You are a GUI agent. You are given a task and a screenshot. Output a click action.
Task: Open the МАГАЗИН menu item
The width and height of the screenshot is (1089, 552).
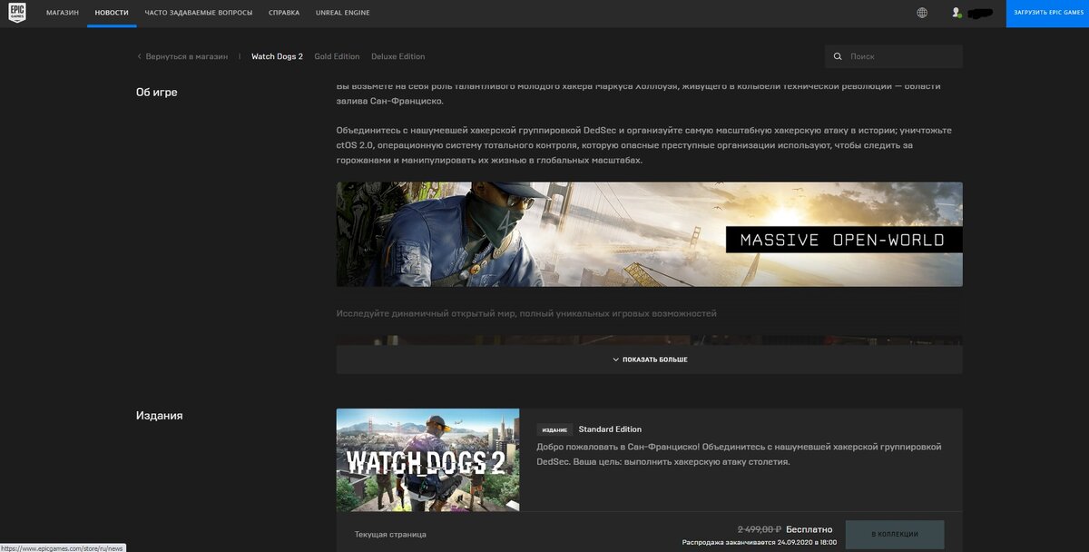coord(63,13)
